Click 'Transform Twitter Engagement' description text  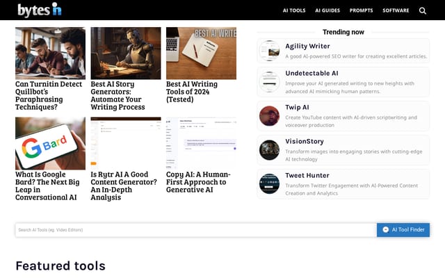[351, 189]
